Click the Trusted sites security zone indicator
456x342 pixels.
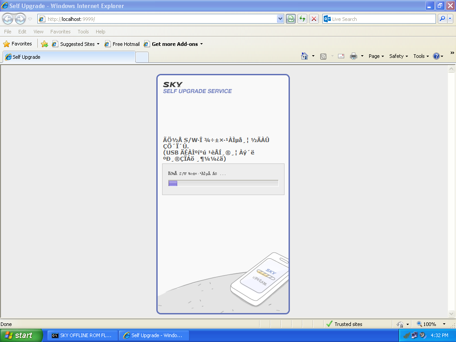tap(345, 324)
